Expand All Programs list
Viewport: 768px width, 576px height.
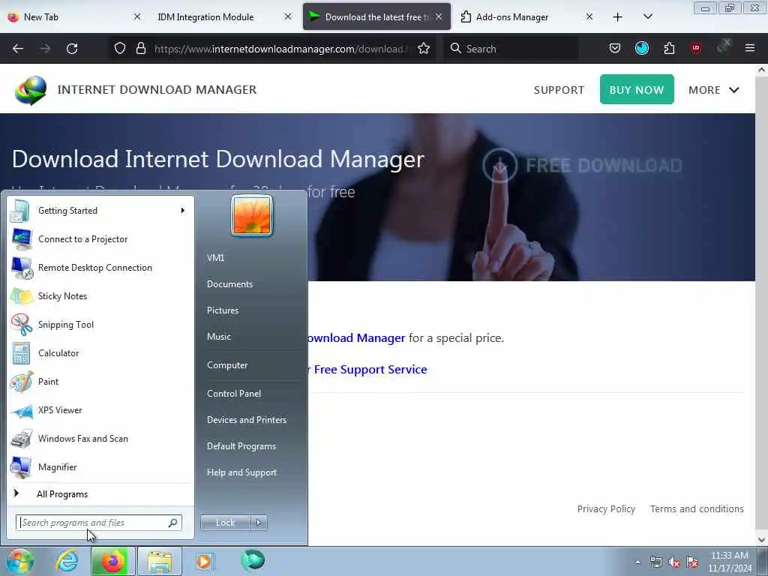tap(100, 493)
